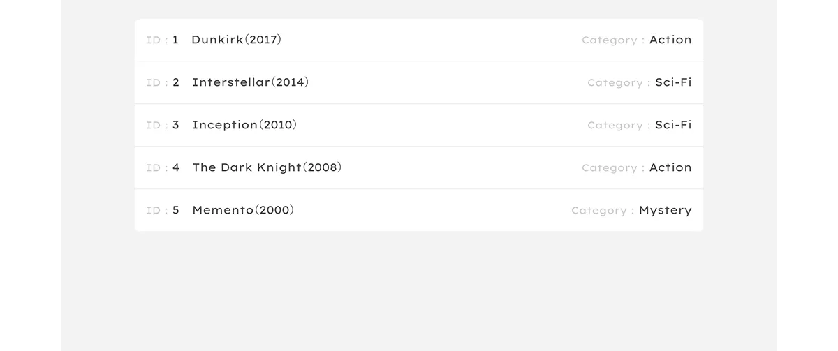Select the Memento(2000) title
838x351 pixels.
(243, 210)
